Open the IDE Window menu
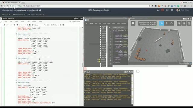This screenshot has width=193, height=108. 124,23
